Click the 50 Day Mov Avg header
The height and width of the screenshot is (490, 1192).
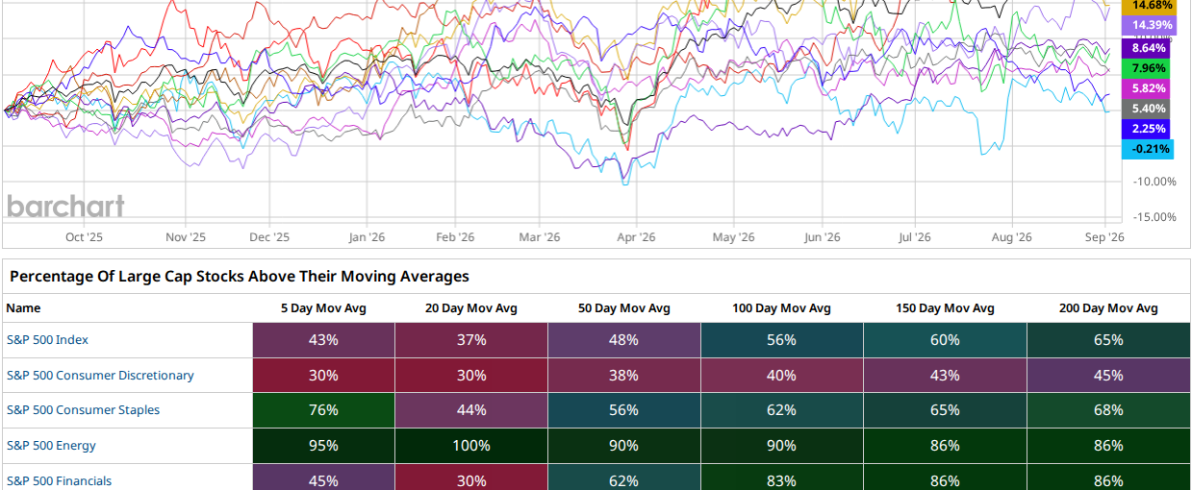(623, 308)
